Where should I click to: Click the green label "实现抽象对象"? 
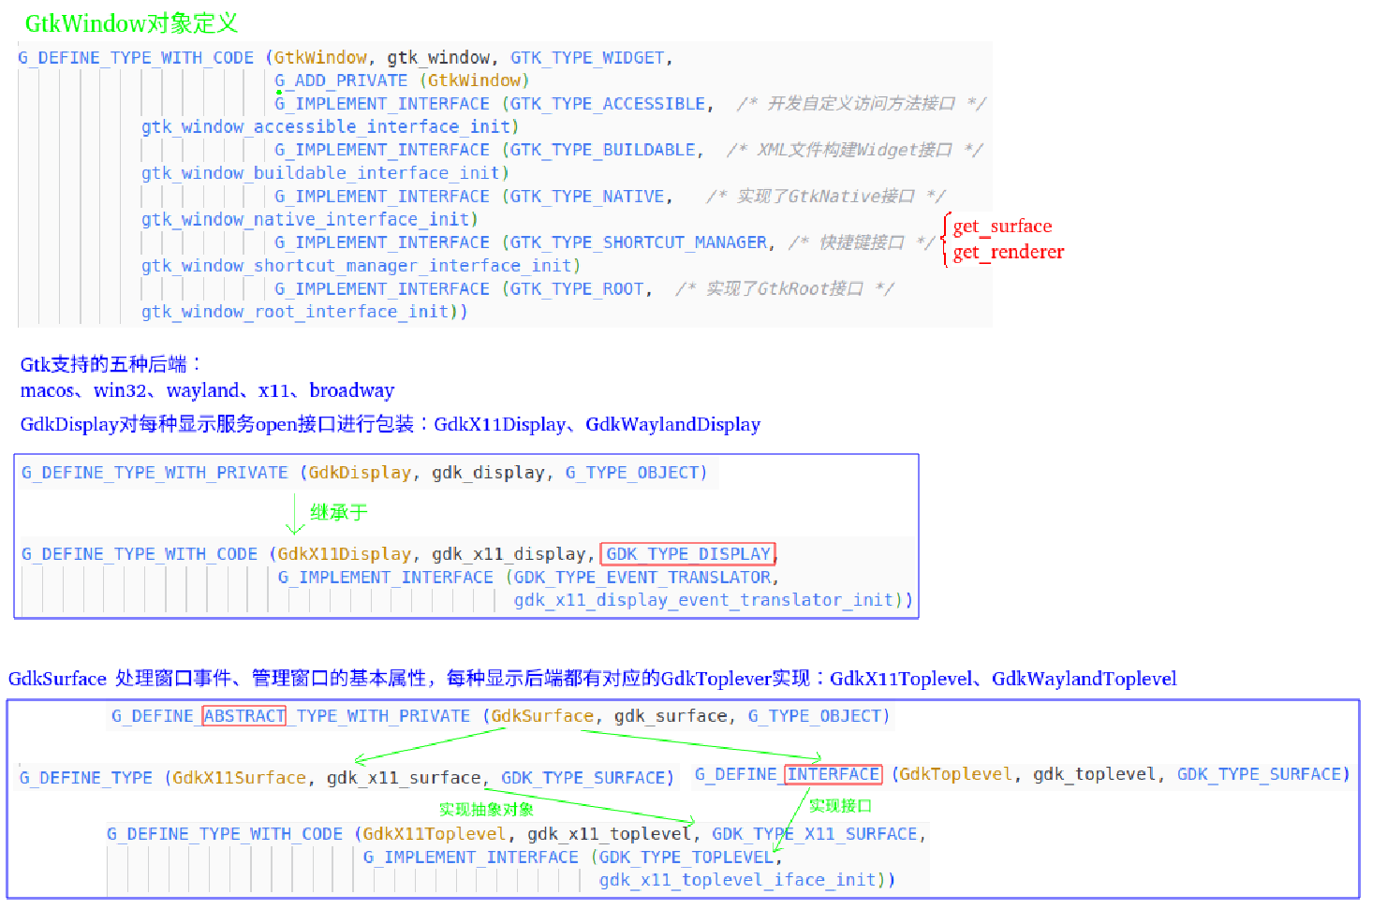pyautogui.click(x=486, y=810)
